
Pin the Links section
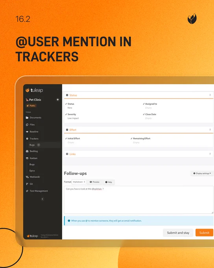point(210,154)
